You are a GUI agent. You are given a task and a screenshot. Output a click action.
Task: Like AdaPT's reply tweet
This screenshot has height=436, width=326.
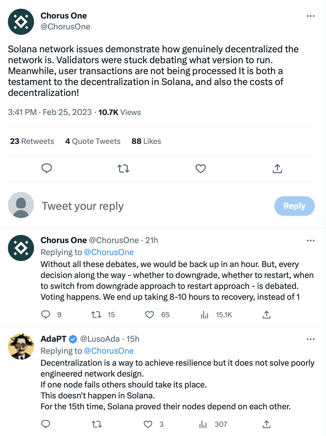pos(148,424)
